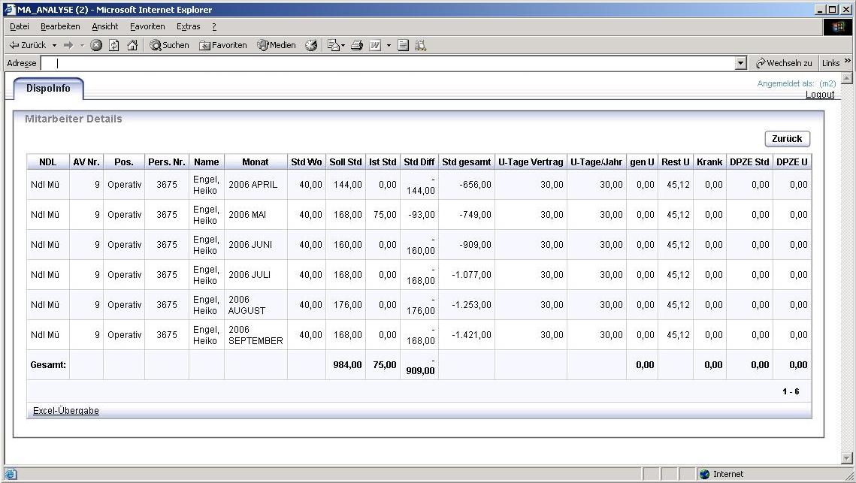Click the Angemeldet als: (m2) text

tap(797, 83)
